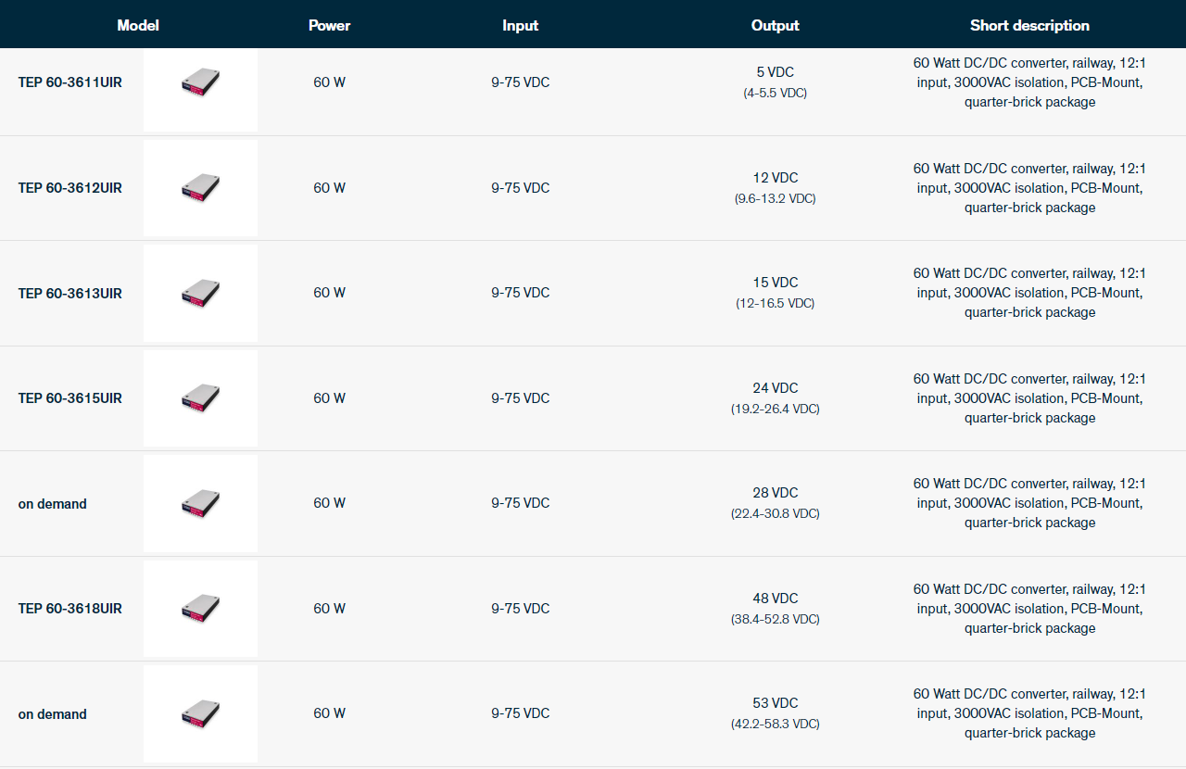Click the Short description column header
The image size is (1186, 769).
pyautogui.click(x=1029, y=26)
